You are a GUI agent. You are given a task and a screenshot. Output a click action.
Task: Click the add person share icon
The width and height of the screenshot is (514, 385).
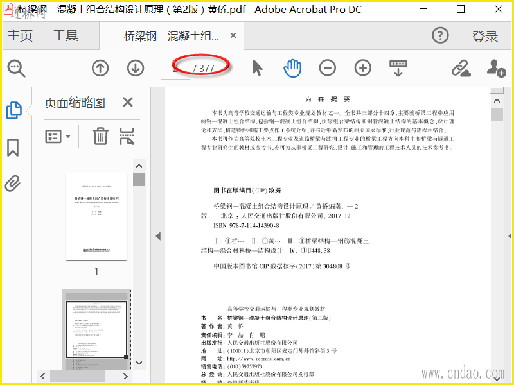(x=496, y=68)
